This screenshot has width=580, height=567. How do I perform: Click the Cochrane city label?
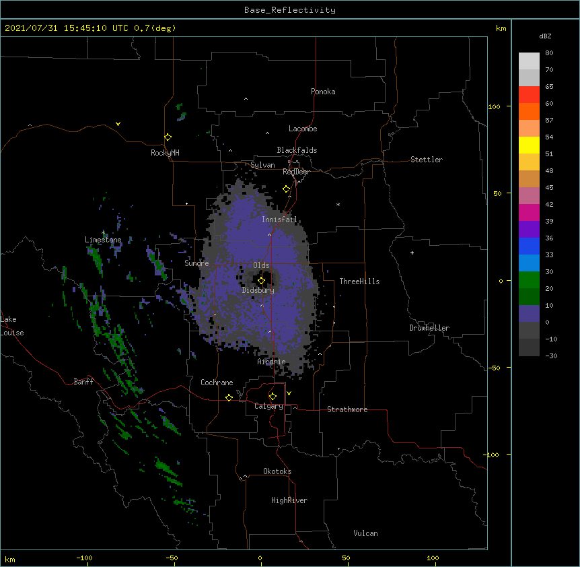217,382
